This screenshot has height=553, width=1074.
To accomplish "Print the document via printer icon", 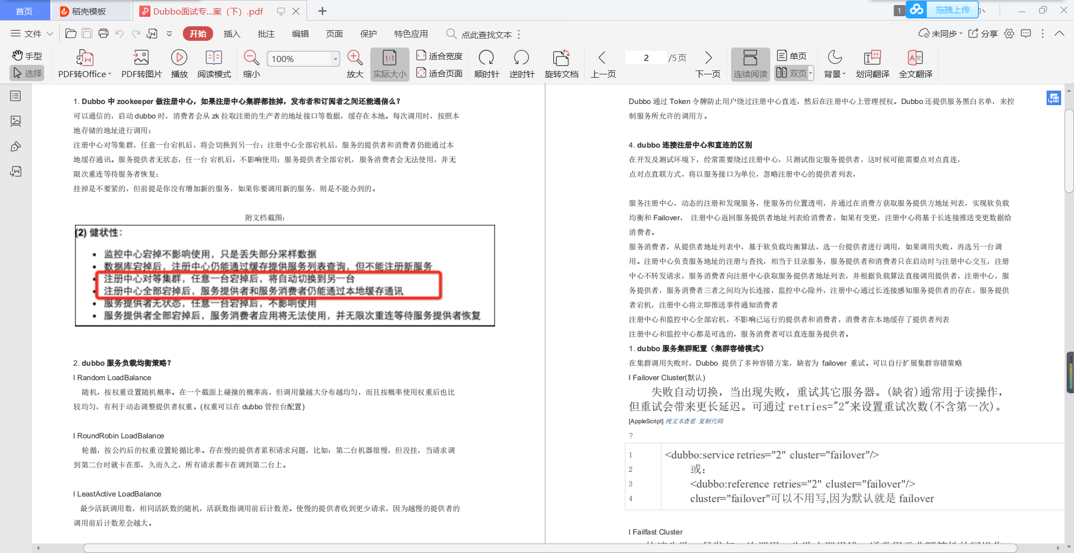I will [103, 34].
